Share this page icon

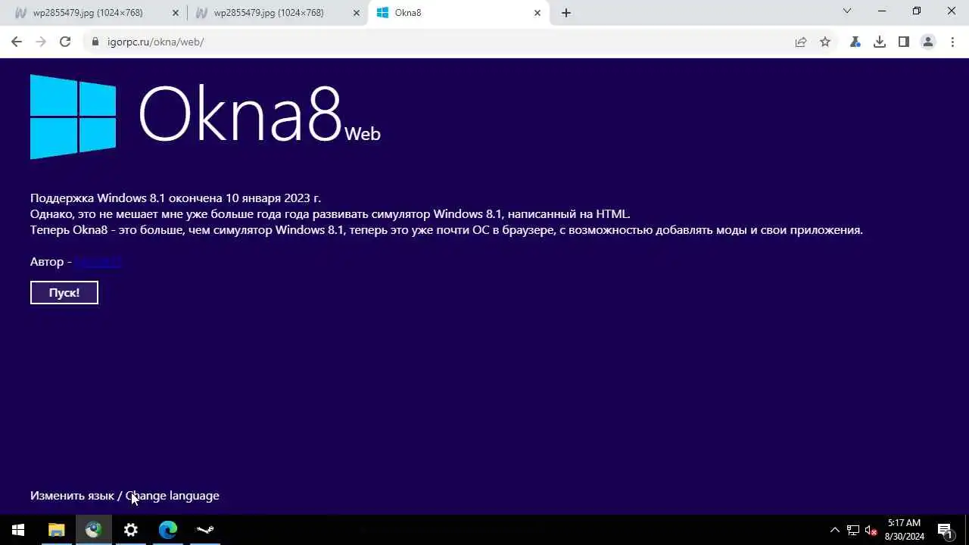coord(801,42)
